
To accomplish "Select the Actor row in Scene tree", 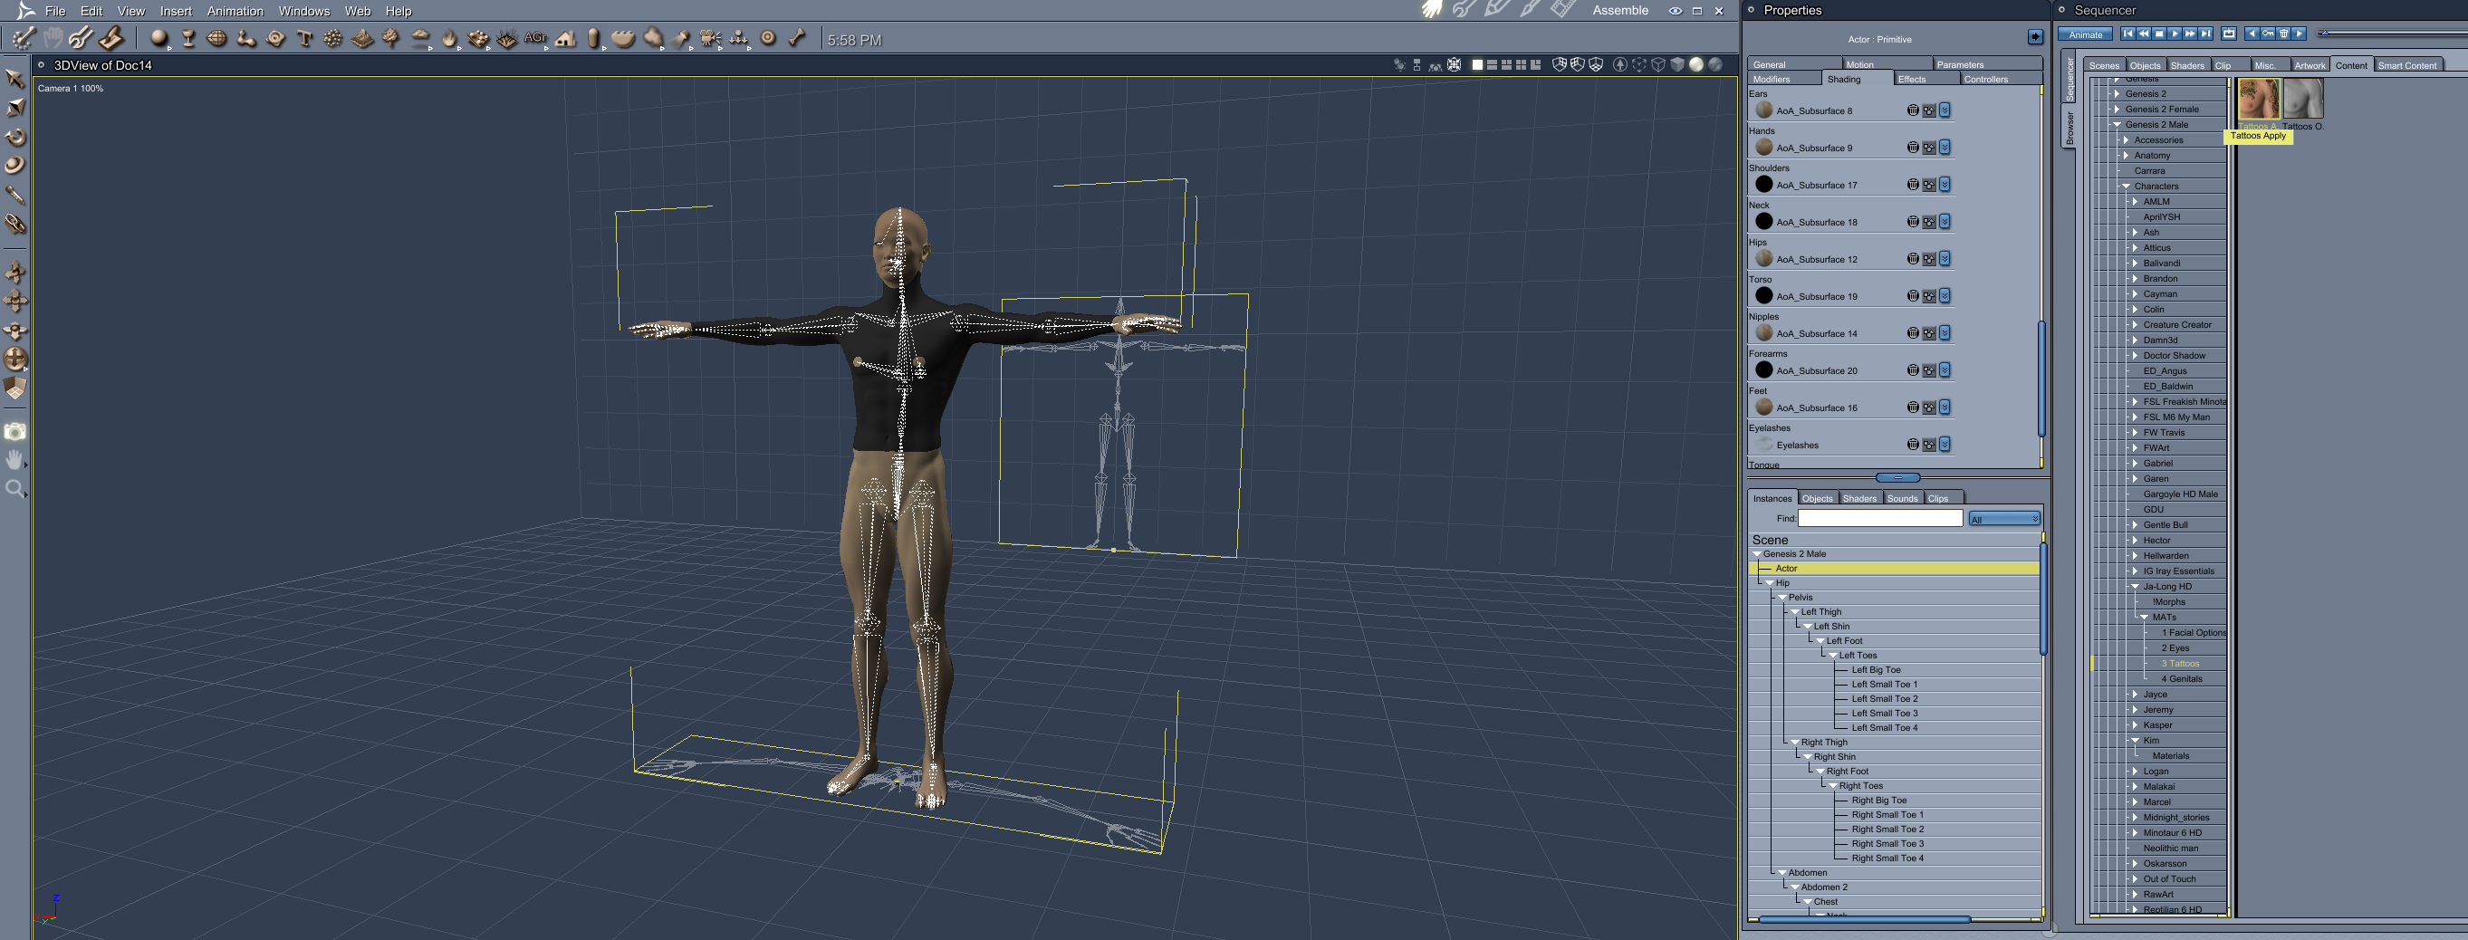I will click(x=1894, y=568).
